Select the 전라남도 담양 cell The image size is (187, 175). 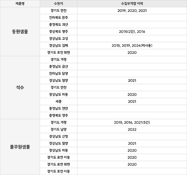(58, 73)
